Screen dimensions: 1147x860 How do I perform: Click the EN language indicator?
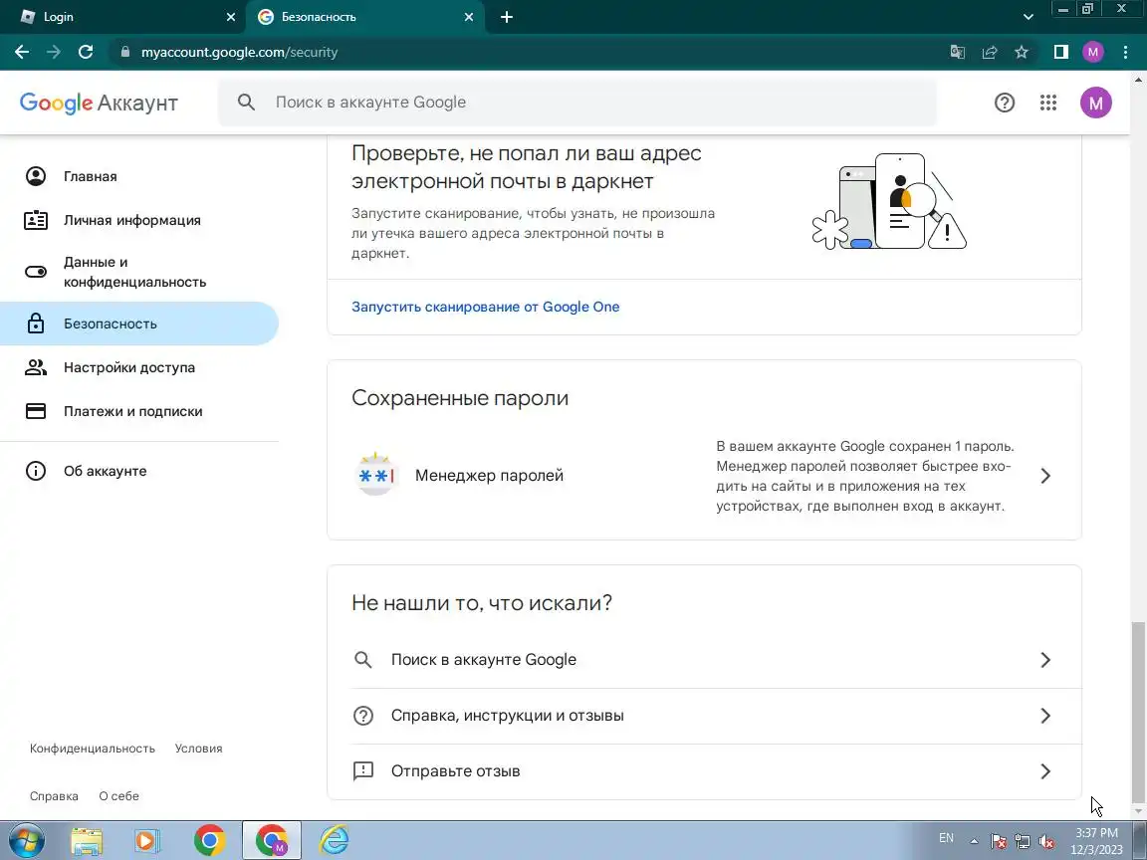tap(946, 838)
